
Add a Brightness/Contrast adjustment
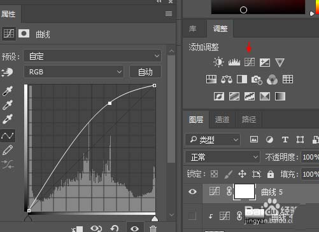(218, 62)
